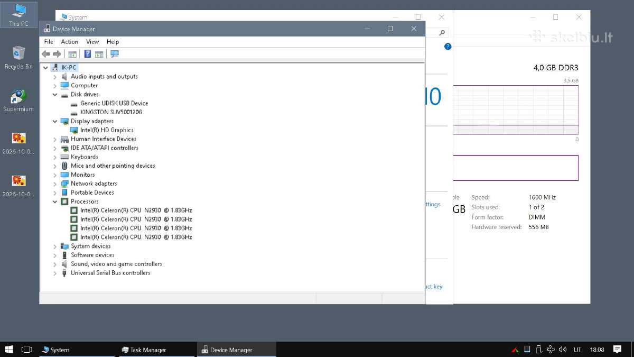Select the Audio inputs and outputs speaker icon
The image size is (634, 357).
(x=64, y=76)
